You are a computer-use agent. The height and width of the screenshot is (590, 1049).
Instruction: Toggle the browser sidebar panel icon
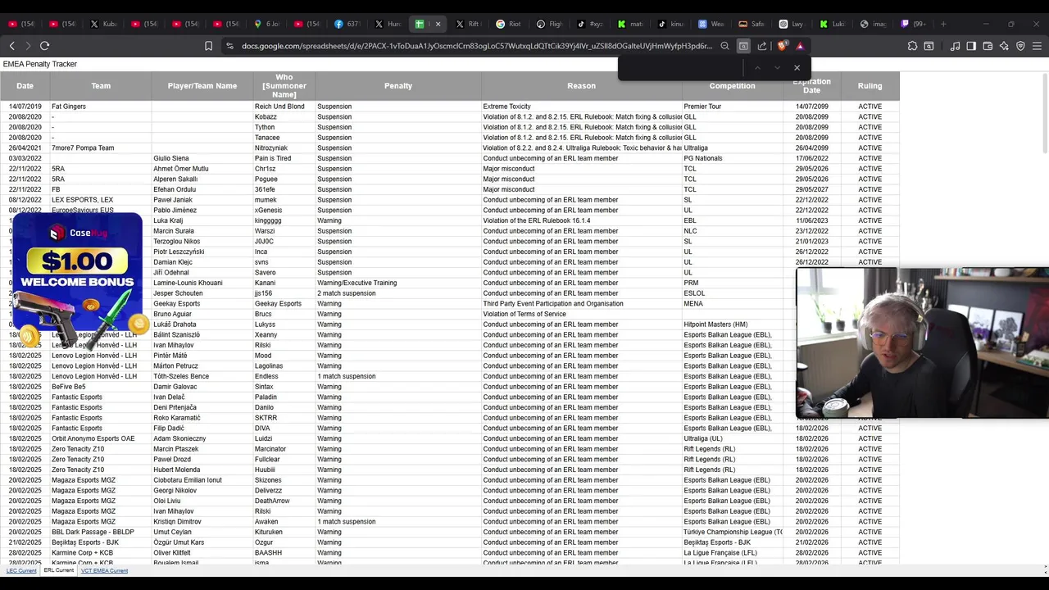coord(971,46)
